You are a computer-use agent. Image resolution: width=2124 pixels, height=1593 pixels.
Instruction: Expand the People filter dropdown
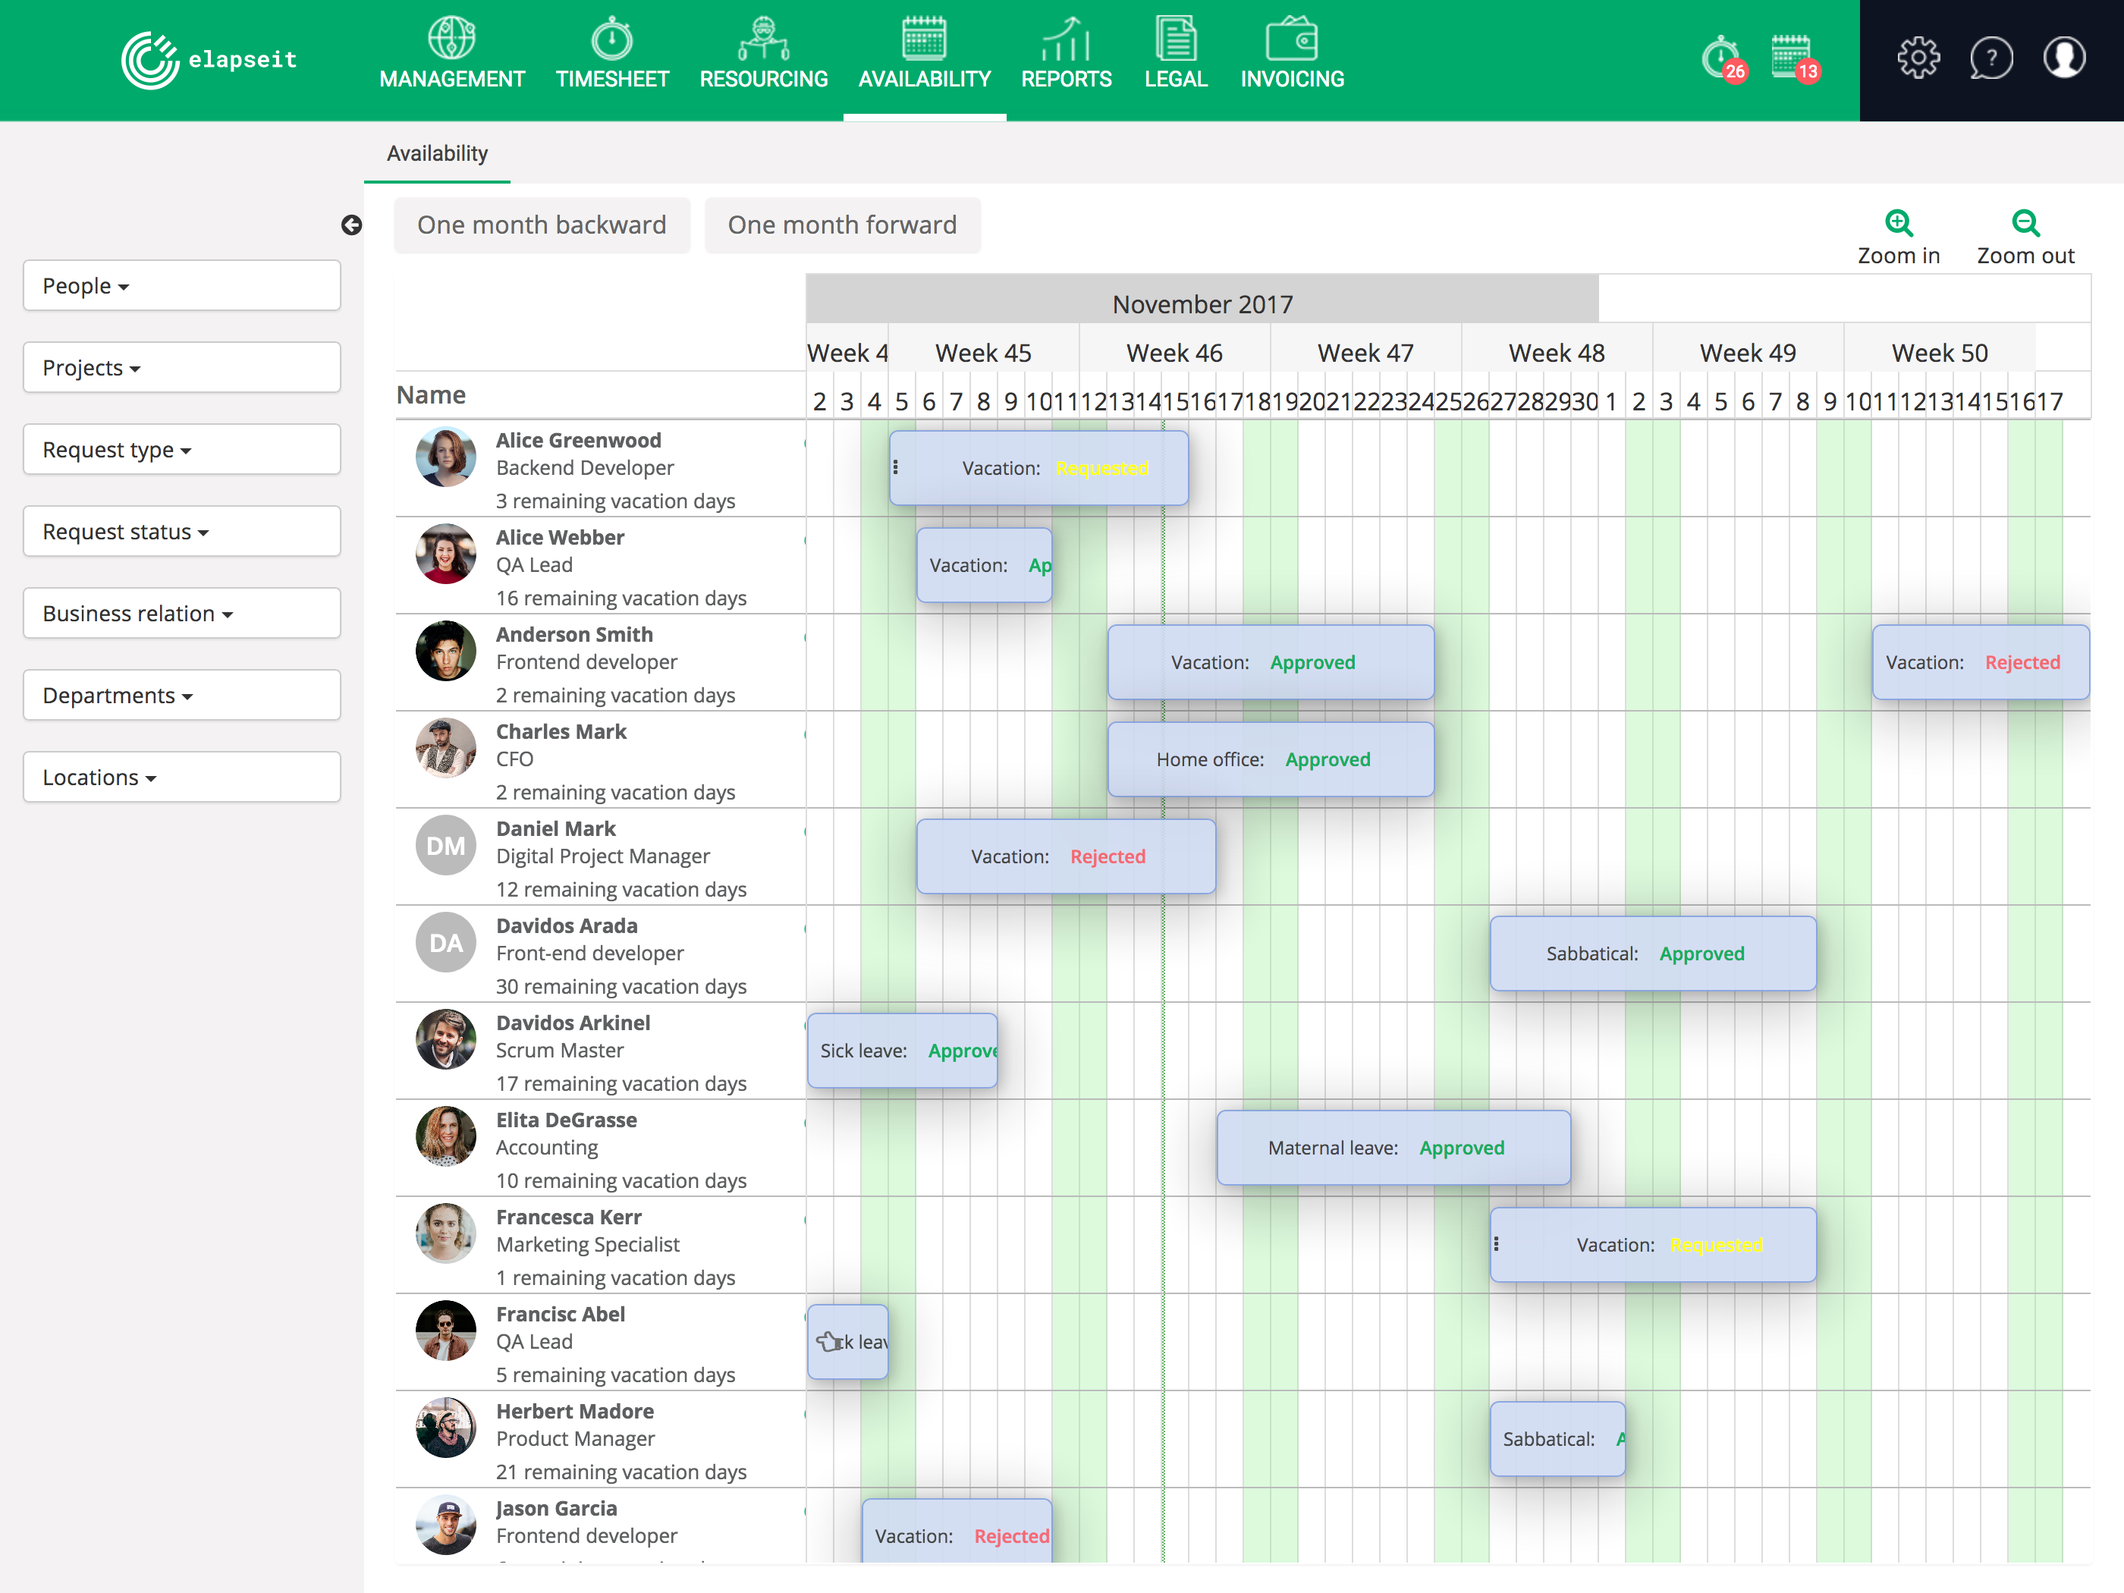(181, 285)
